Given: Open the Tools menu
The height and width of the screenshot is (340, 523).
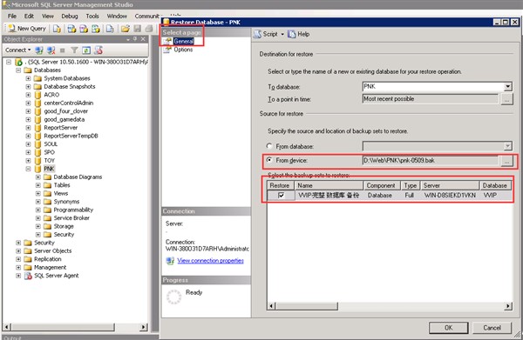Looking at the screenshot, I should pos(92,16).
